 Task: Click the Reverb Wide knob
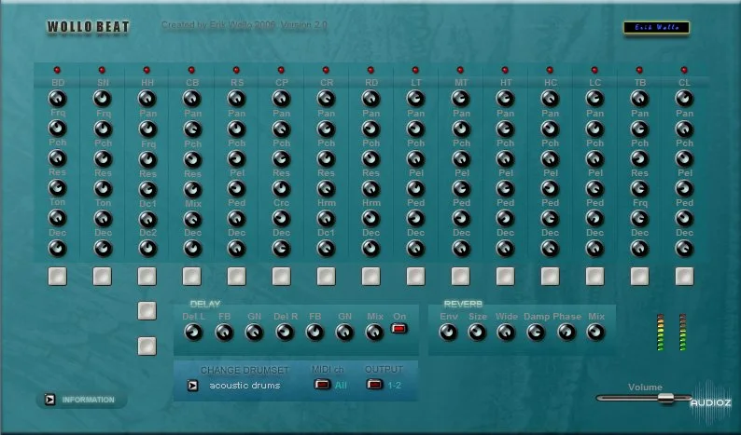click(506, 333)
